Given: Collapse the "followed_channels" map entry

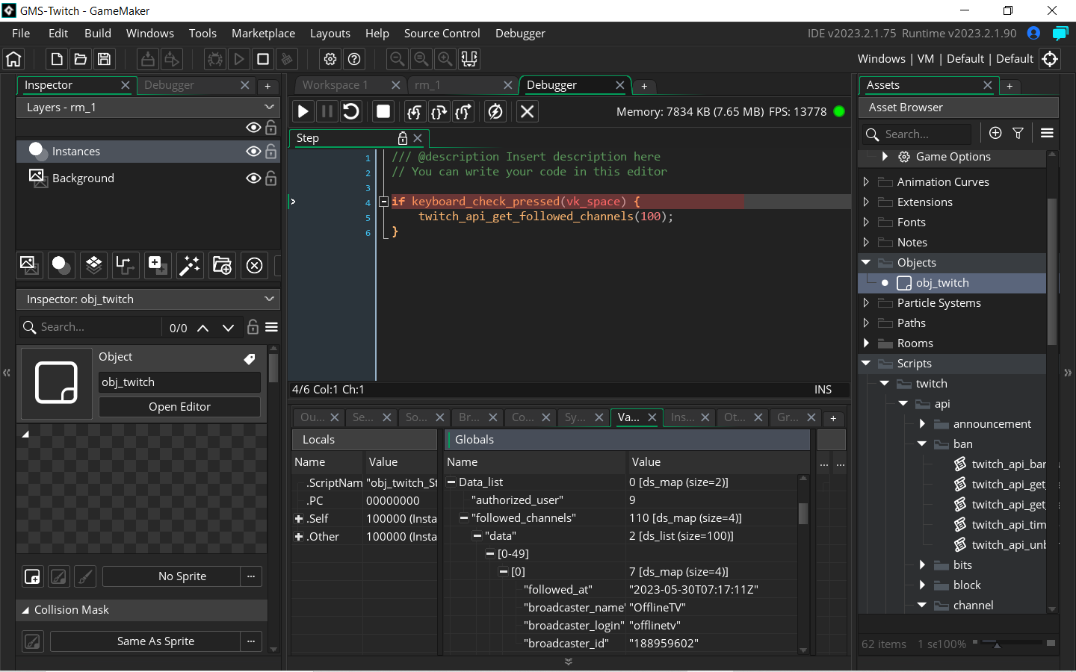Looking at the screenshot, I should (464, 518).
